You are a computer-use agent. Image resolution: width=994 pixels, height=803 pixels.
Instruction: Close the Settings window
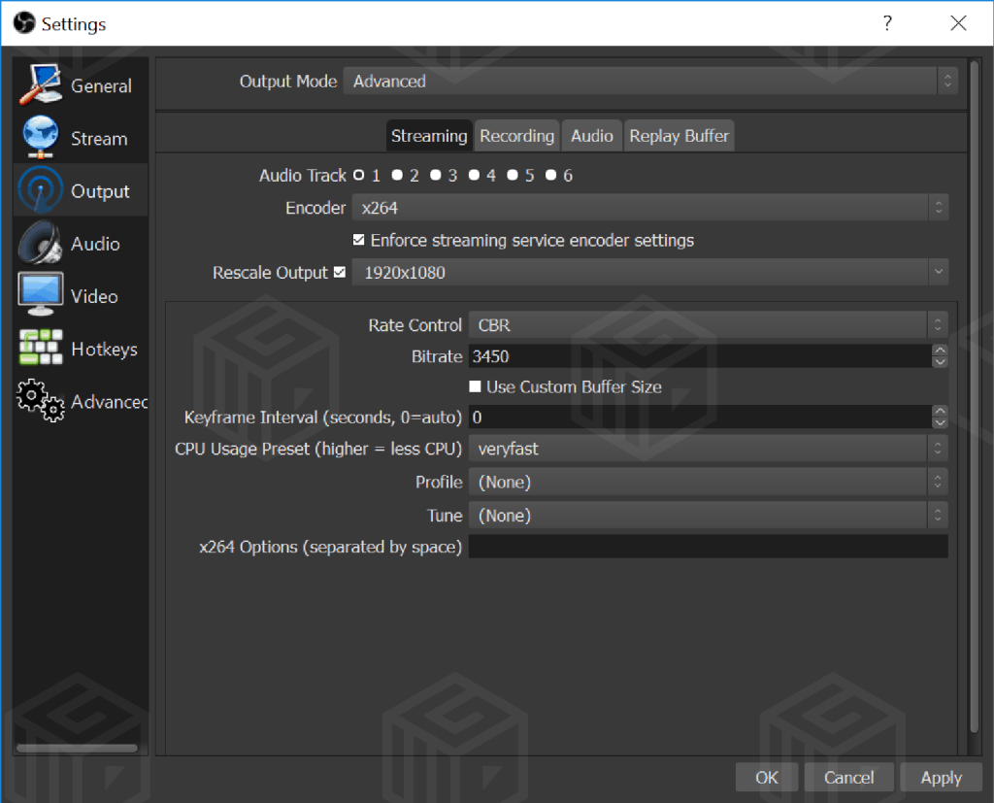[958, 23]
